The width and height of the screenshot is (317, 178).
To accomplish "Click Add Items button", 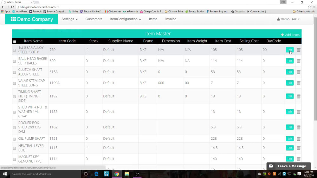I will [x=290, y=35].
